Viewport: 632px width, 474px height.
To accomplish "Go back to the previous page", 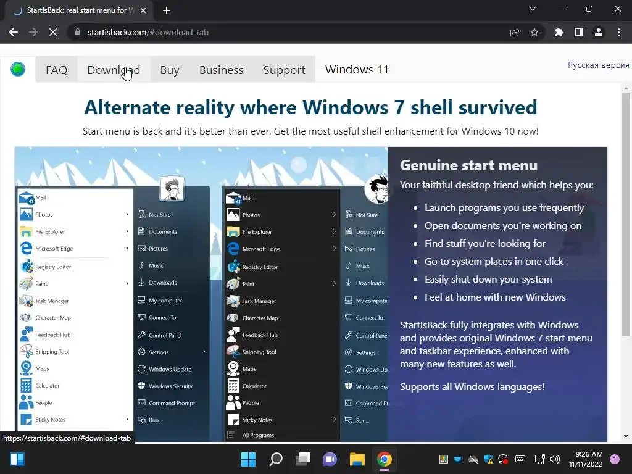I will pos(14,32).
